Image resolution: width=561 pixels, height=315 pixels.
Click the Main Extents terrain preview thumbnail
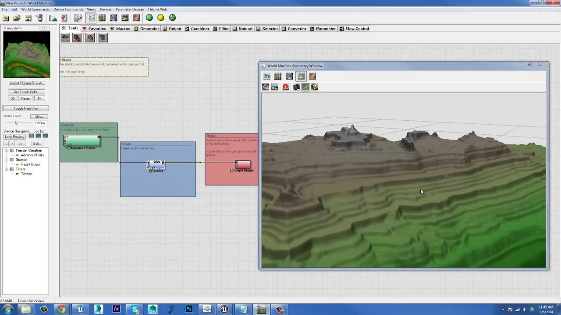tap(27, 55)
